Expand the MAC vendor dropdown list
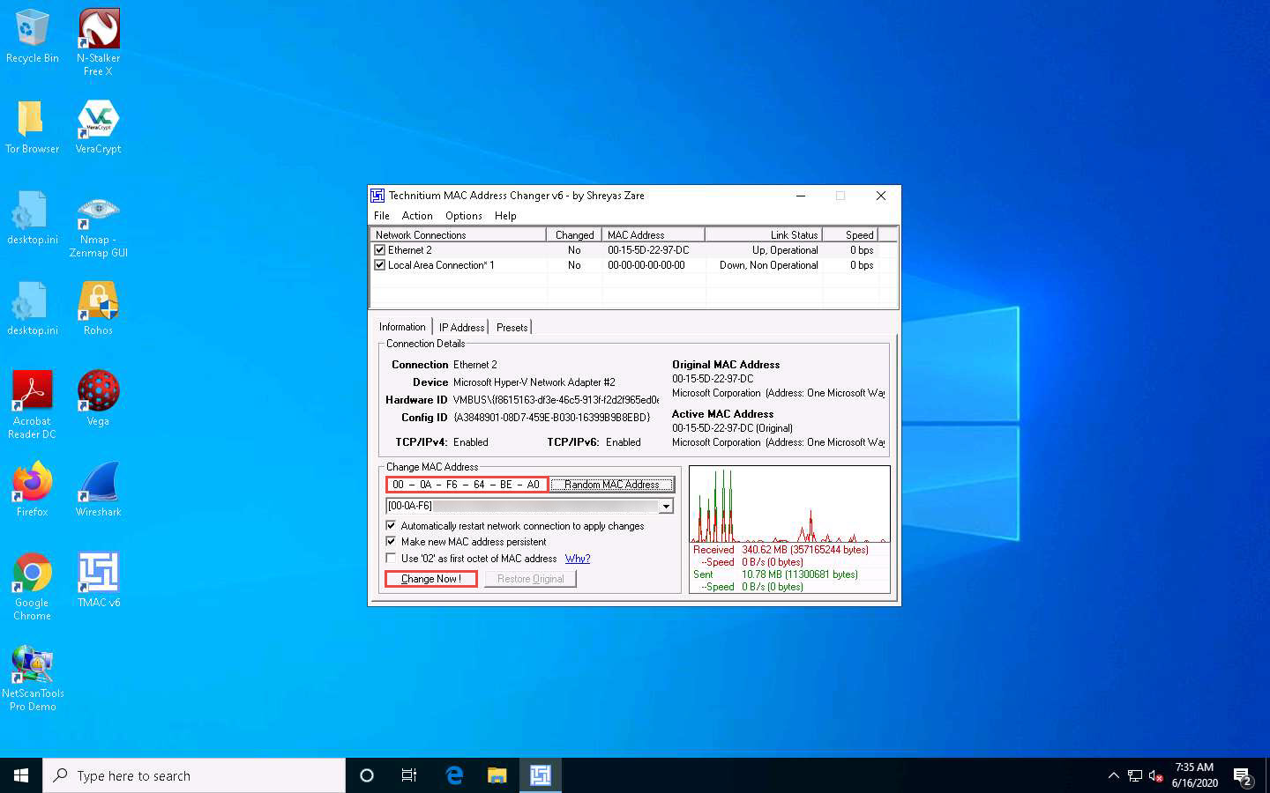 (x=666, y=506)
